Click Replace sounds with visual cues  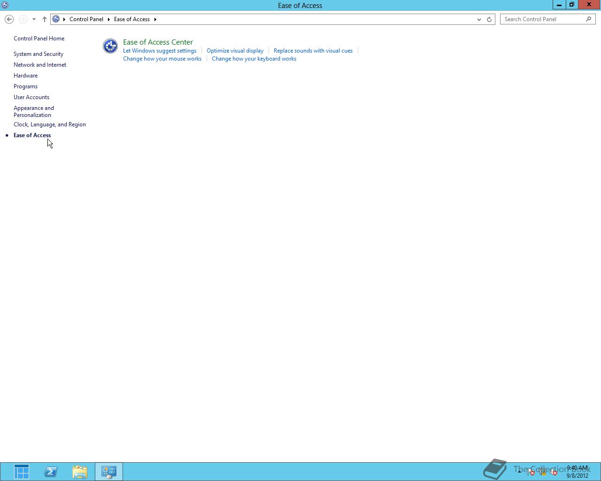pos(313,51)
